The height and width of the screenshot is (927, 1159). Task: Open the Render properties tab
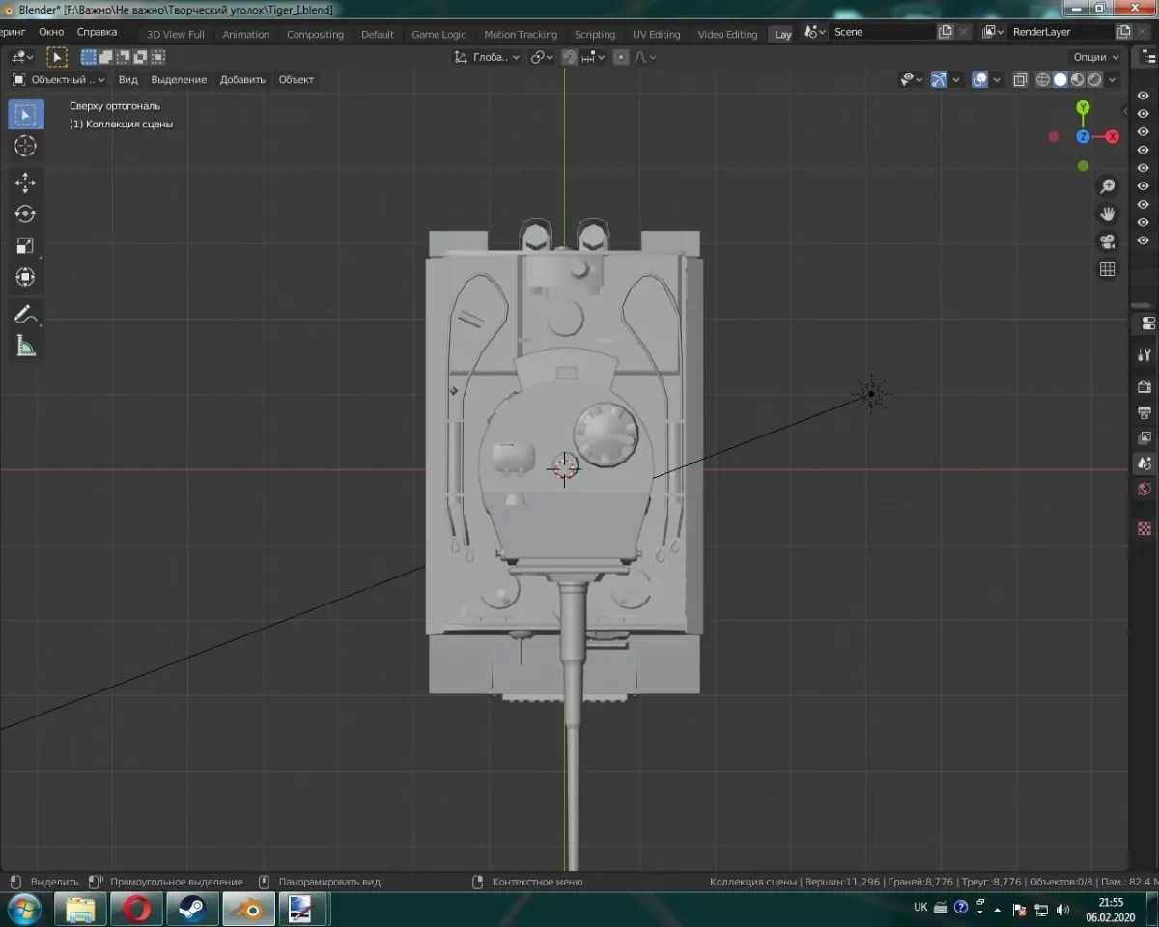click(1145, 387)
